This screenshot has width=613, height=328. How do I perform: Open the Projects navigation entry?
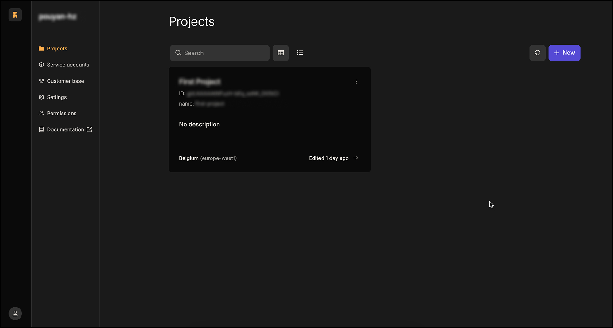coord(57,48)
